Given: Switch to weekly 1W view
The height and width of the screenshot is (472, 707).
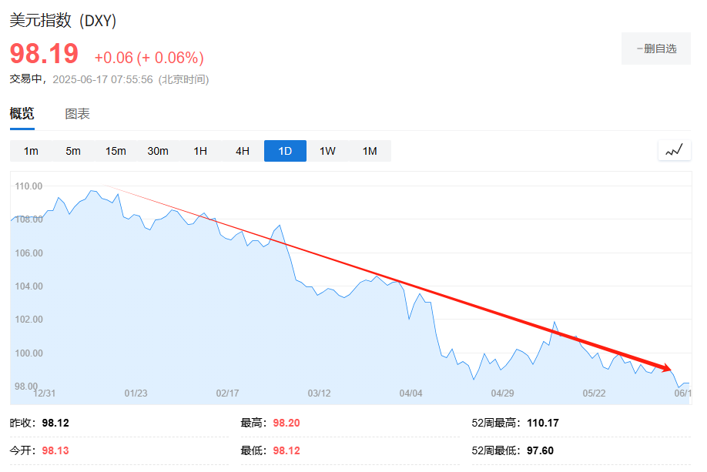Looking at the screenshot, I should (327, 151).
